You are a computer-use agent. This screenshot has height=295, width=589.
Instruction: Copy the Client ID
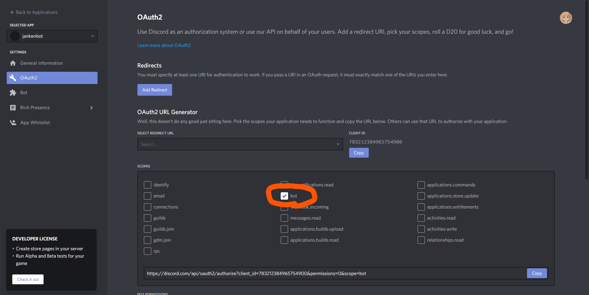pyautogui.click(x=359, y=152)
